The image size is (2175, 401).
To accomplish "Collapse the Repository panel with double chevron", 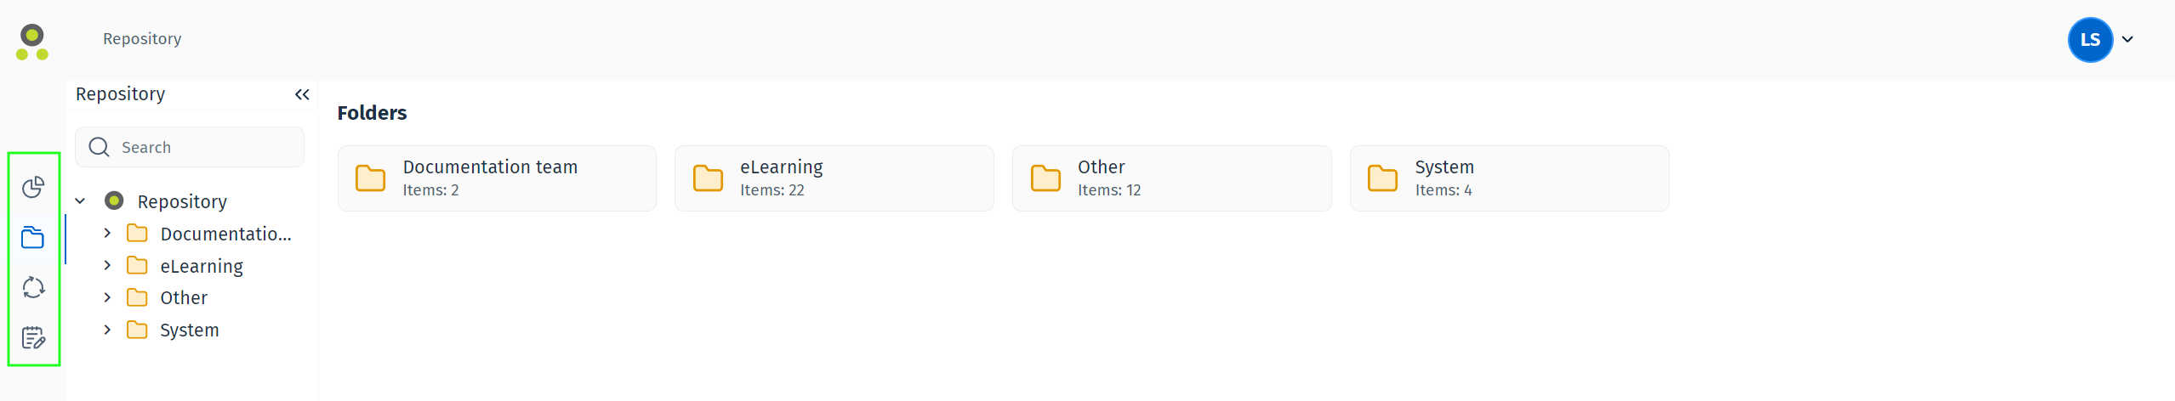I will coord(302,94).
